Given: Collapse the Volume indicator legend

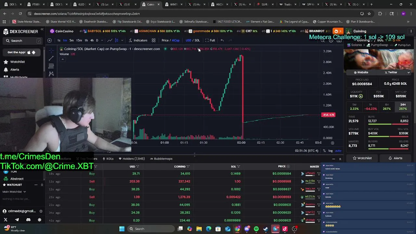Looking at the screenshot, I should tap(62, 59).
